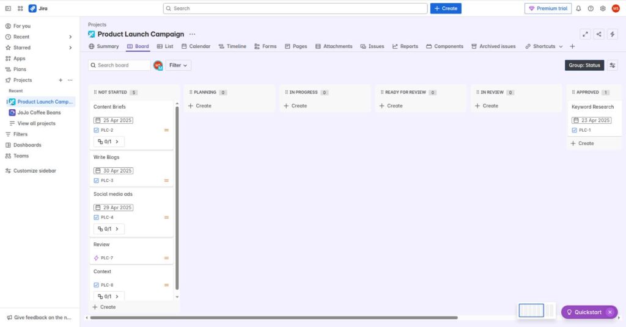Click the NOT STARTED column vertical scrollbar
Screen dimensions: 626x327
tap(177, 198)
